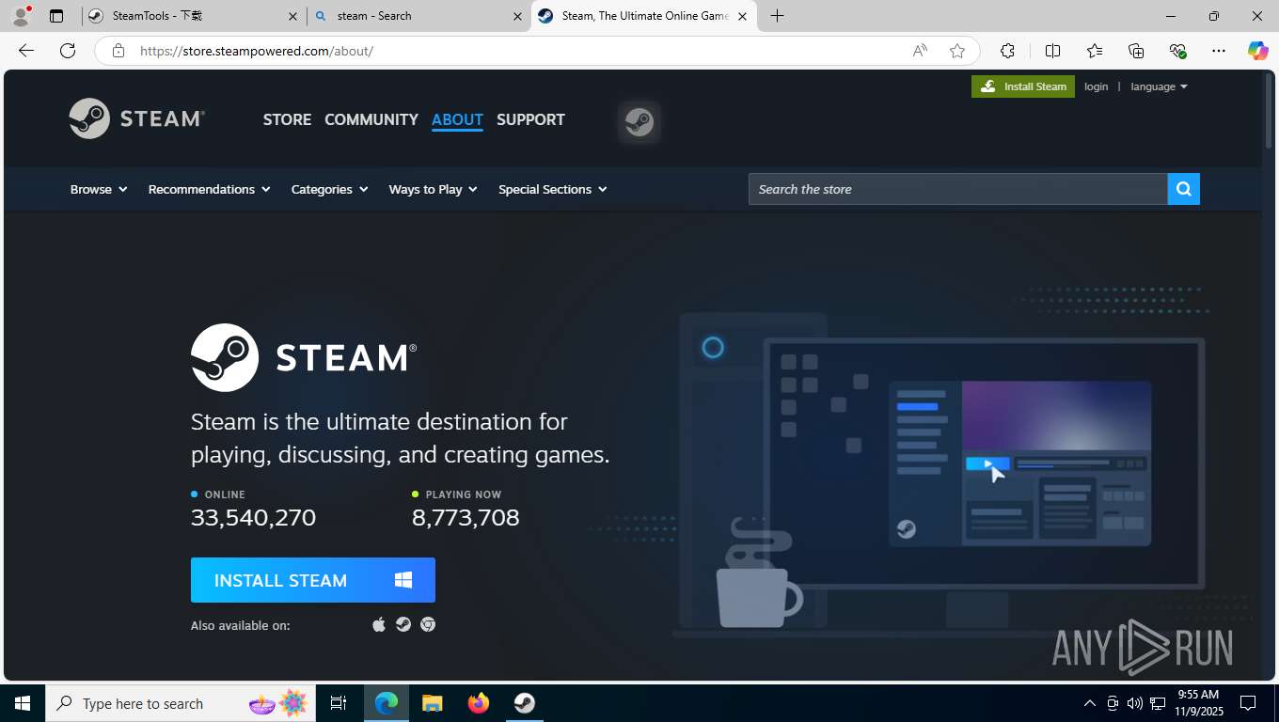Expand the Ways to Play dropdown
Screen dimensions: 1279x722
click(x=433, y=189)
